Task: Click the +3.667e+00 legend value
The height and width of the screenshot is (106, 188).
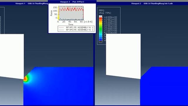Action: click(x=110, y=19)
